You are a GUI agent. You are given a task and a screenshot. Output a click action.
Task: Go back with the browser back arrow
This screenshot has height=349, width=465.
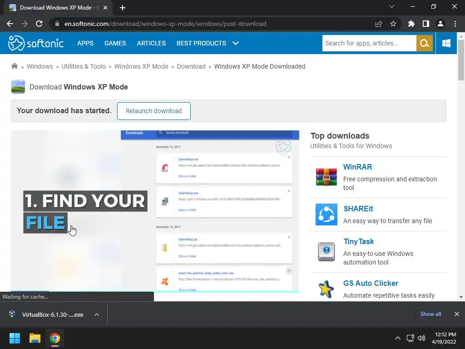tap(10, 24)
